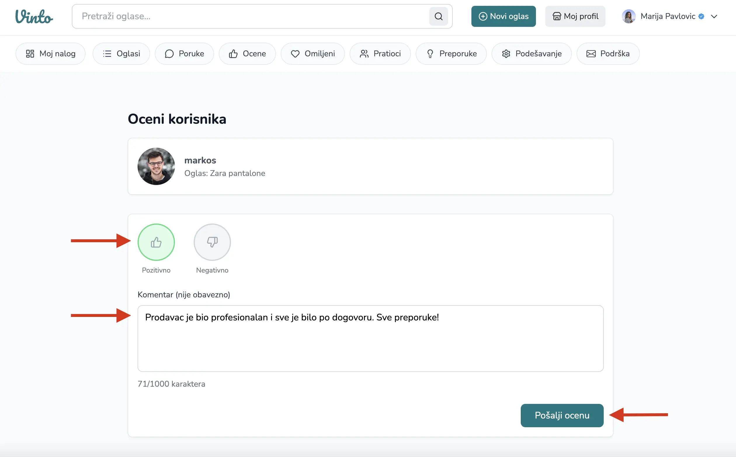This screenshot has width=736, height=457.
Task: Select the Pozitivno thumbs-up rating
Action: coord(156,242)
